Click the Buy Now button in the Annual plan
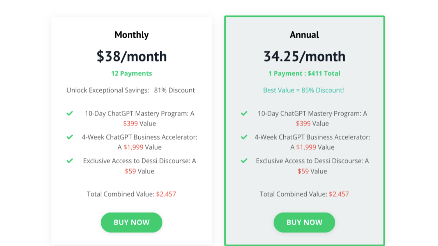Screen dimensions: 438x246 click(x=304, y=222)
